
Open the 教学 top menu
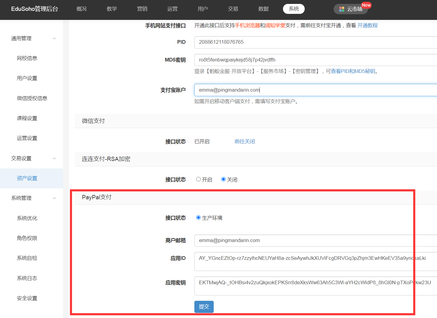coord(112,9)
